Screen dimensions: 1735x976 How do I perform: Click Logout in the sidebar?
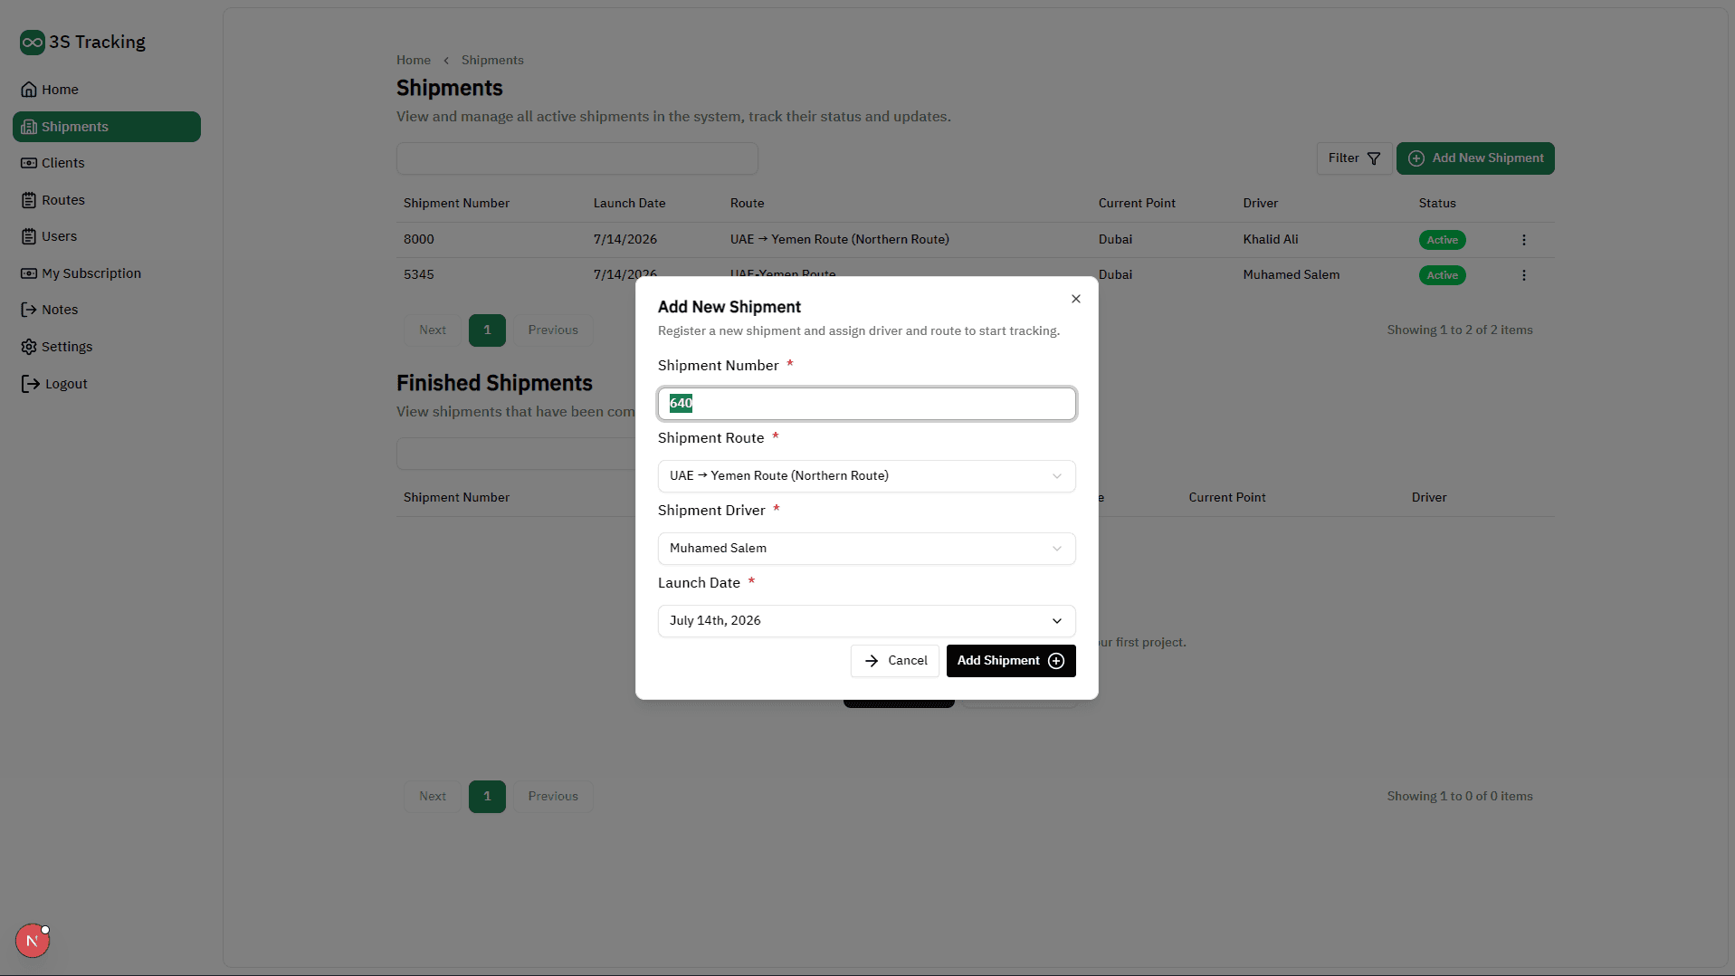[107, 384]
